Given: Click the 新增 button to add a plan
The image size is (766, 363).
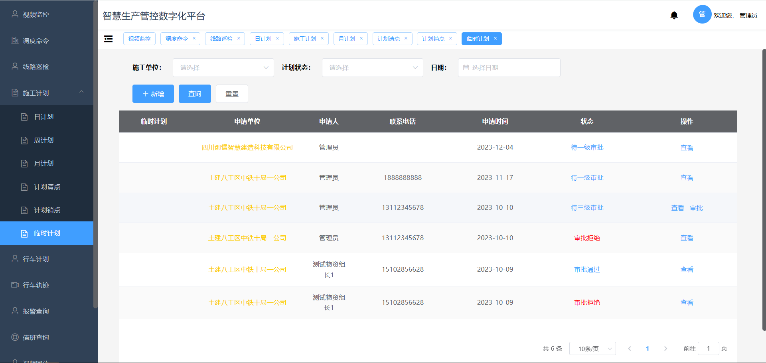Looking at the screenshot, I should point(153,93).
